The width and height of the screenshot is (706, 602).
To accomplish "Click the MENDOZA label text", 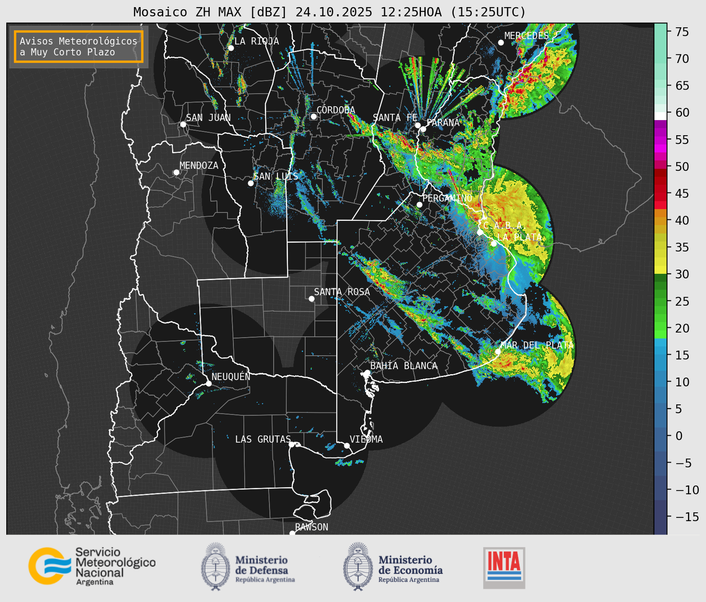I will click(x=199, y=165).
